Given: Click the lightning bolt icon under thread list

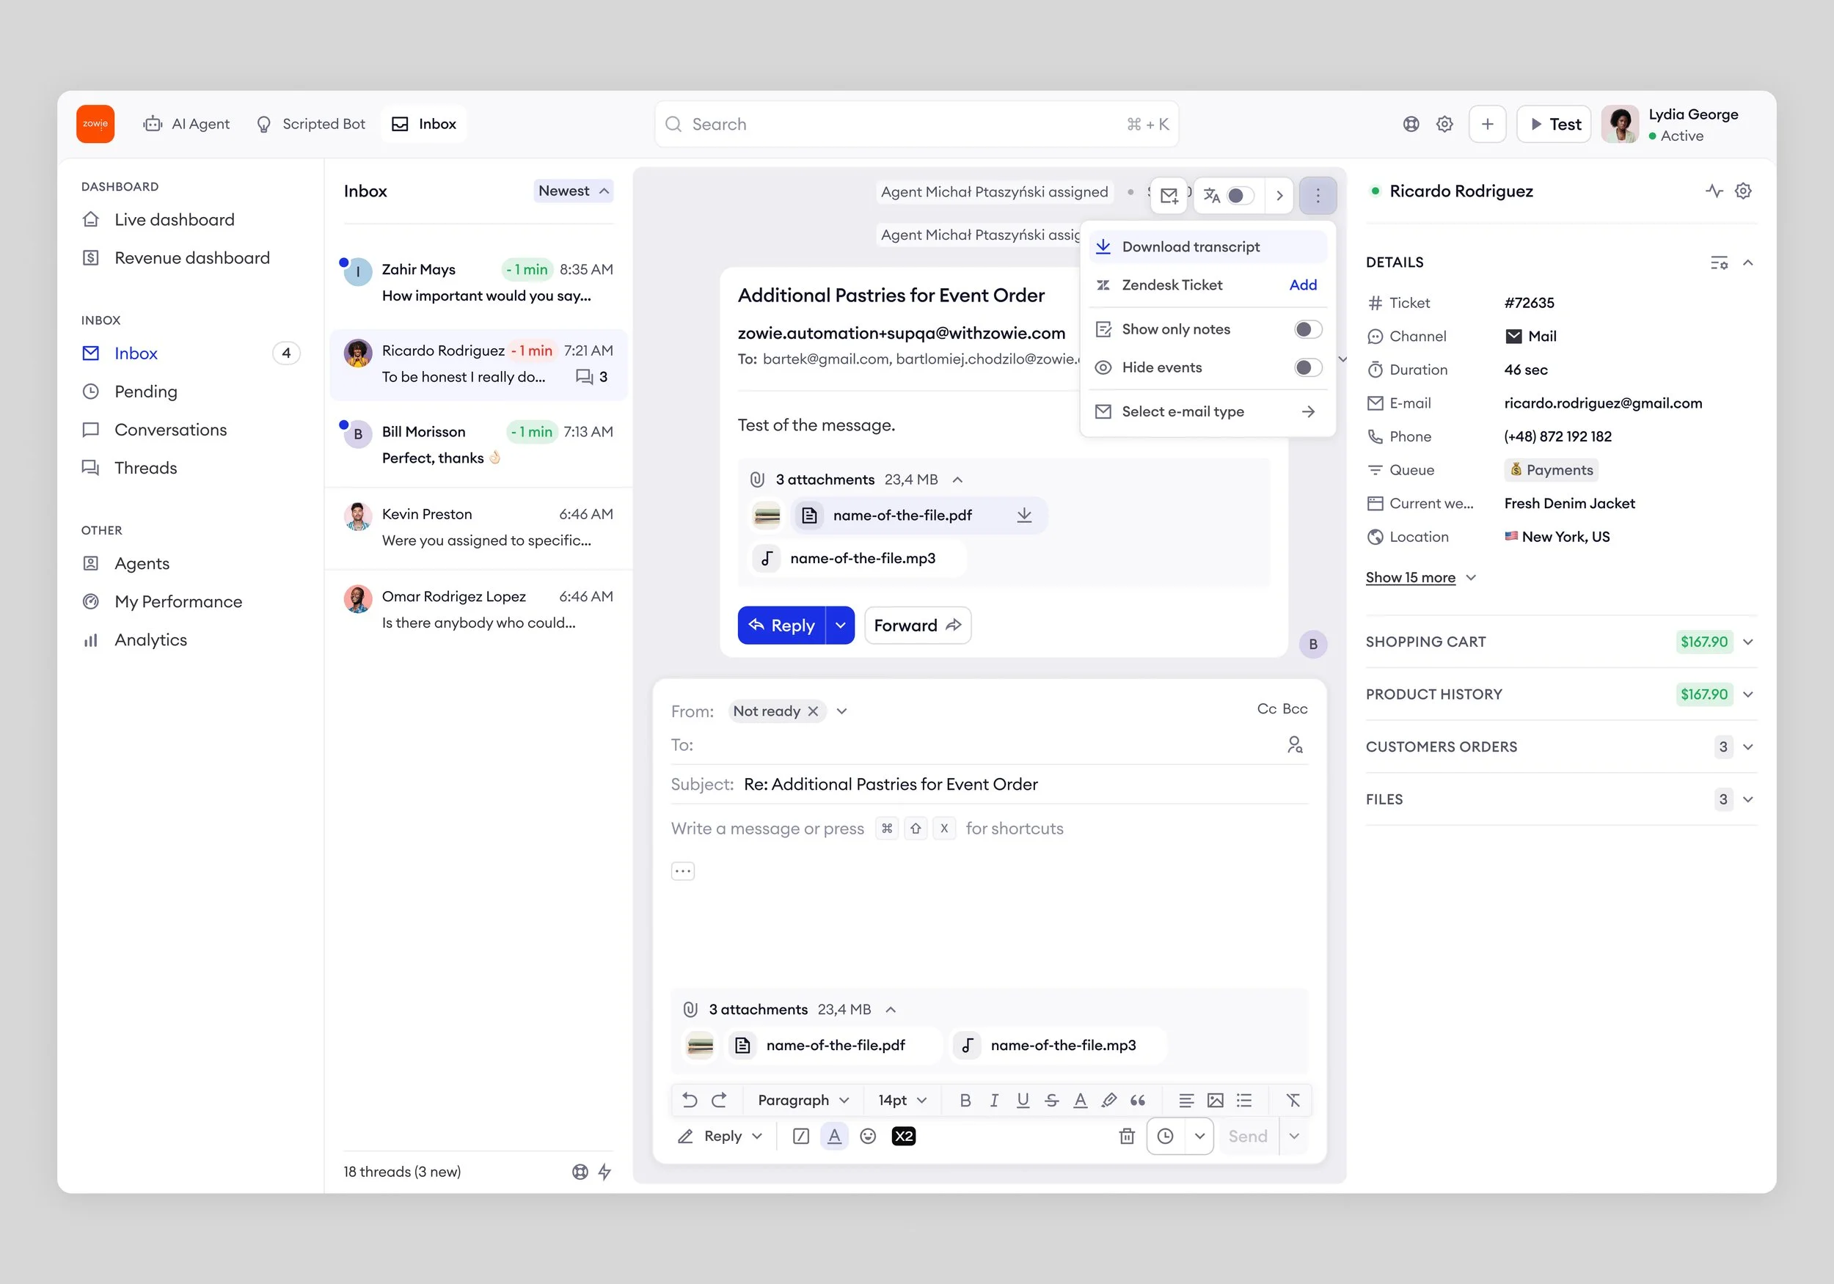Looking at the screenshot, I should (604, 1171).
